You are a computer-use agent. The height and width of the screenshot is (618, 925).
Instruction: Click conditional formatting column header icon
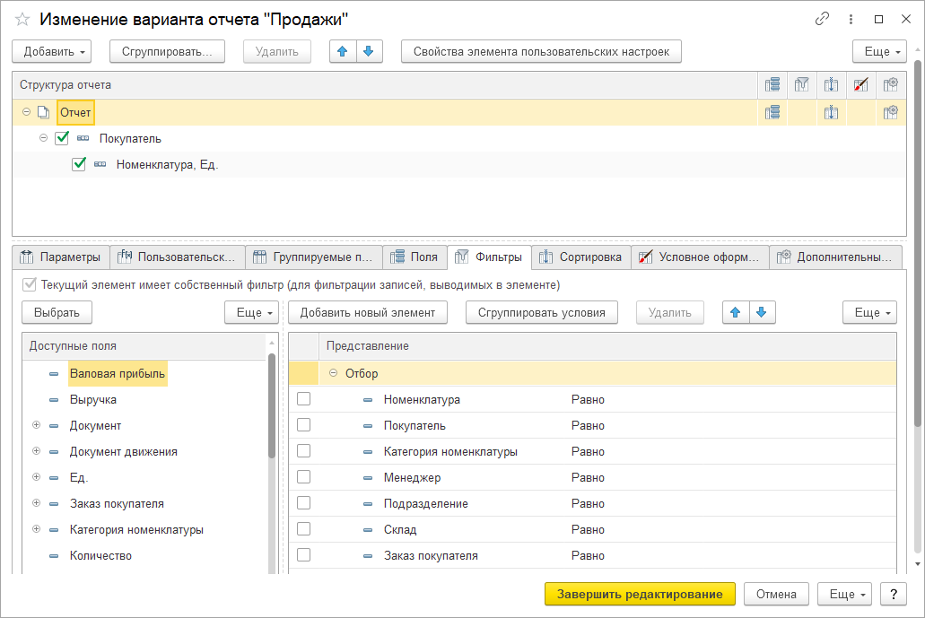[x=861, y=84]
